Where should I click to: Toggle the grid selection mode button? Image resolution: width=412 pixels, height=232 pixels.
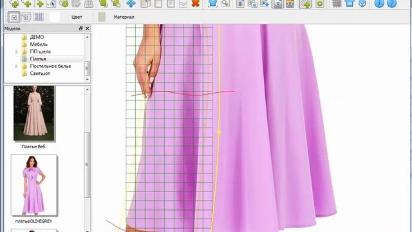coord(39,17)
